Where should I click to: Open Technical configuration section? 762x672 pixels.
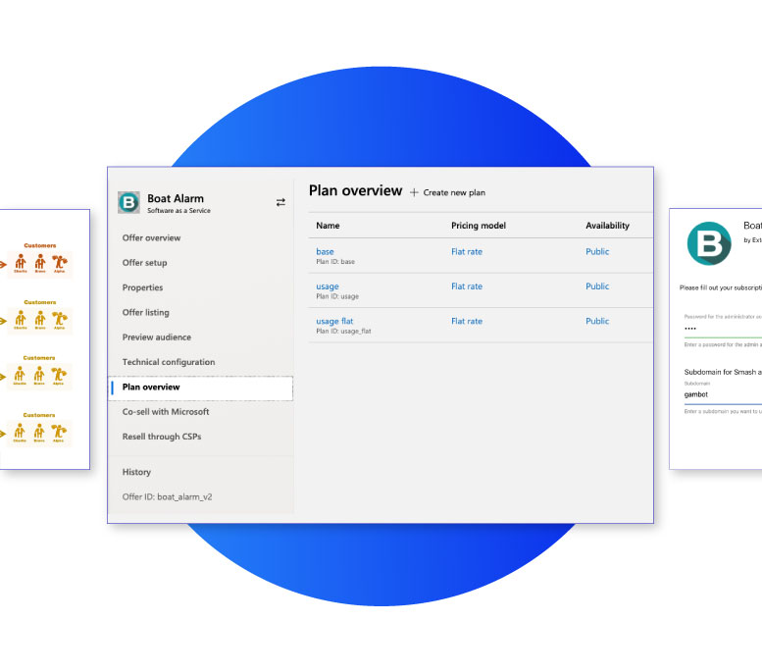[169, 362]
